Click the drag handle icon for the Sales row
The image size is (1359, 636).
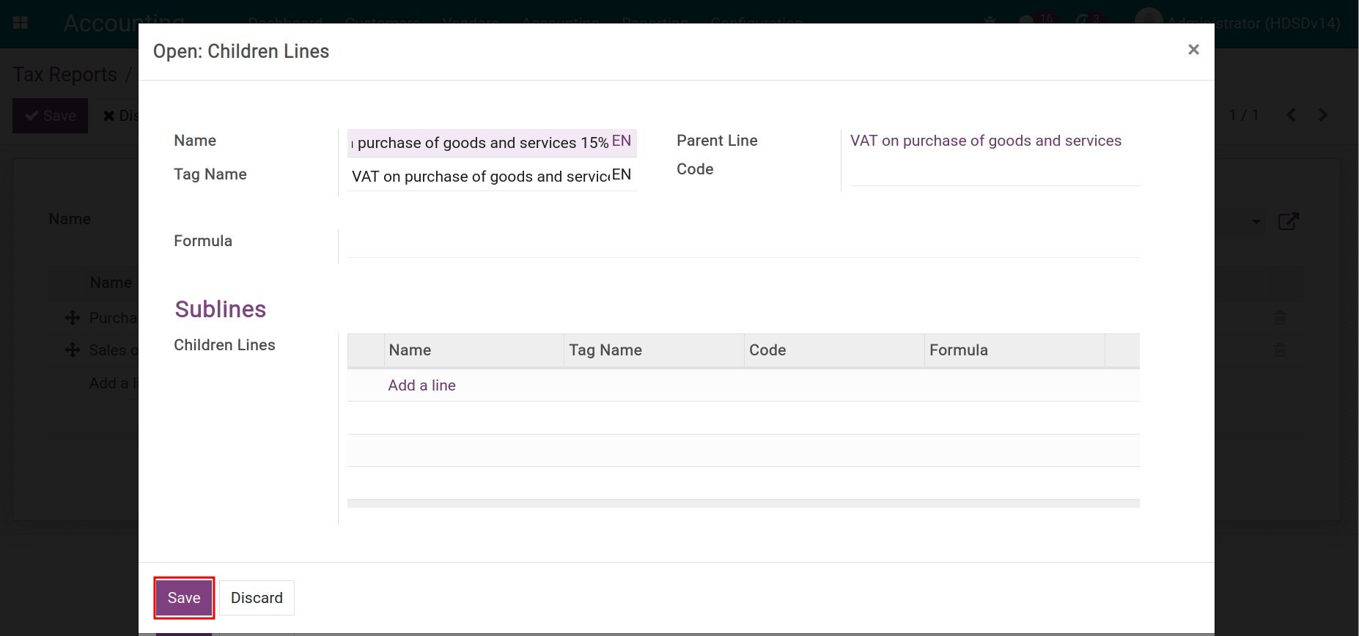point(72,350)
